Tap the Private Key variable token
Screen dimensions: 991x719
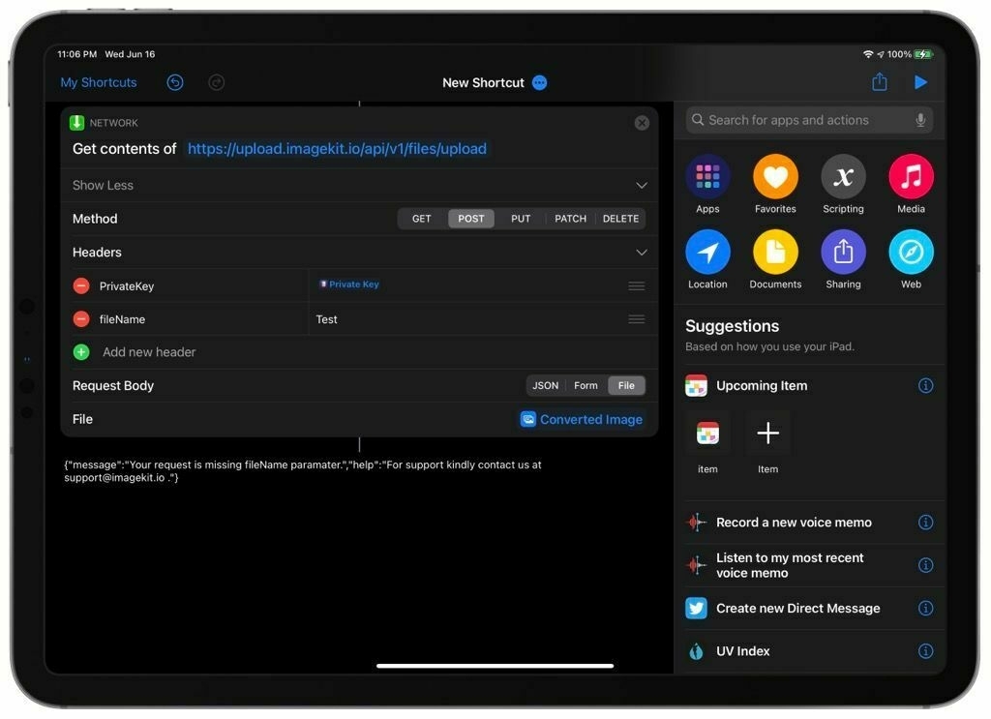click(349, 285)
